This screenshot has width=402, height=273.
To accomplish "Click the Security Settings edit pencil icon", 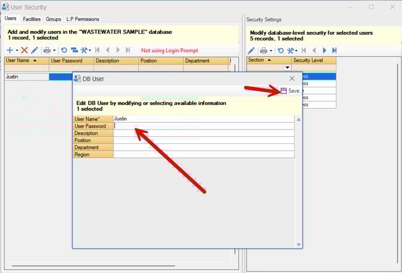I will [251, 50].
